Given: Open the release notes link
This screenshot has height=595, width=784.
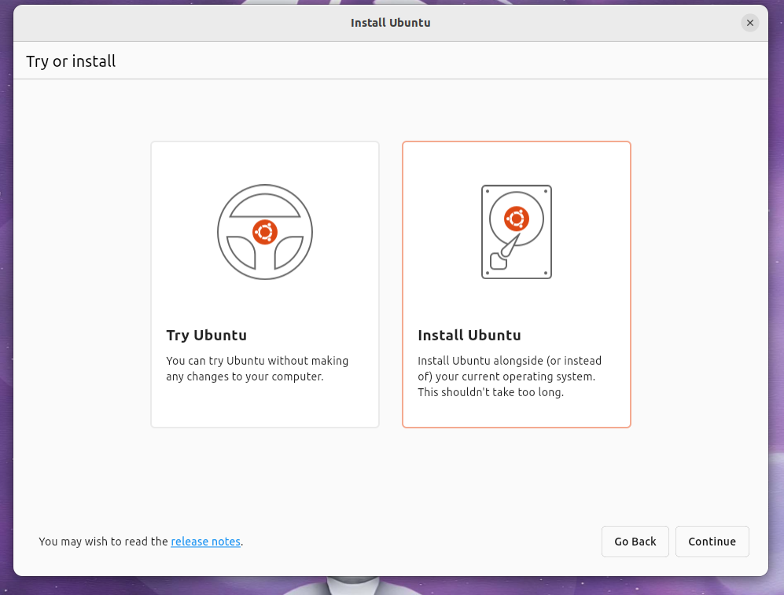Looking at the screenshot, I should (x=205, y=542).
